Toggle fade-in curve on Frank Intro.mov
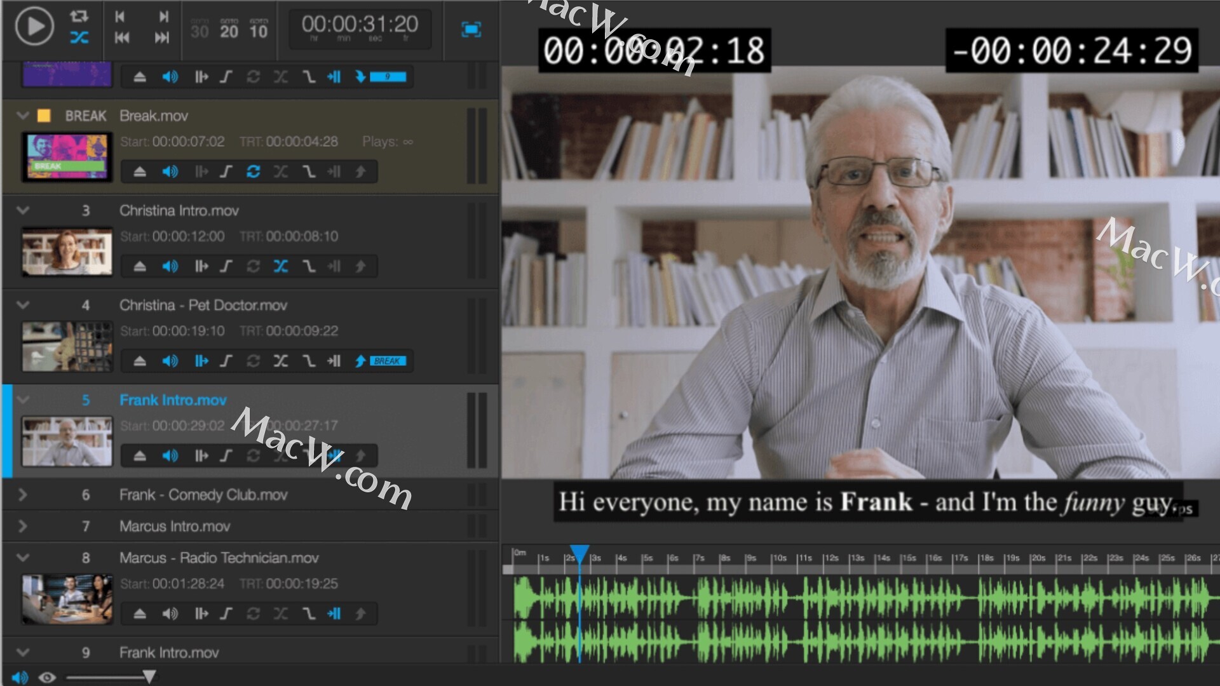 click(226, 455)
